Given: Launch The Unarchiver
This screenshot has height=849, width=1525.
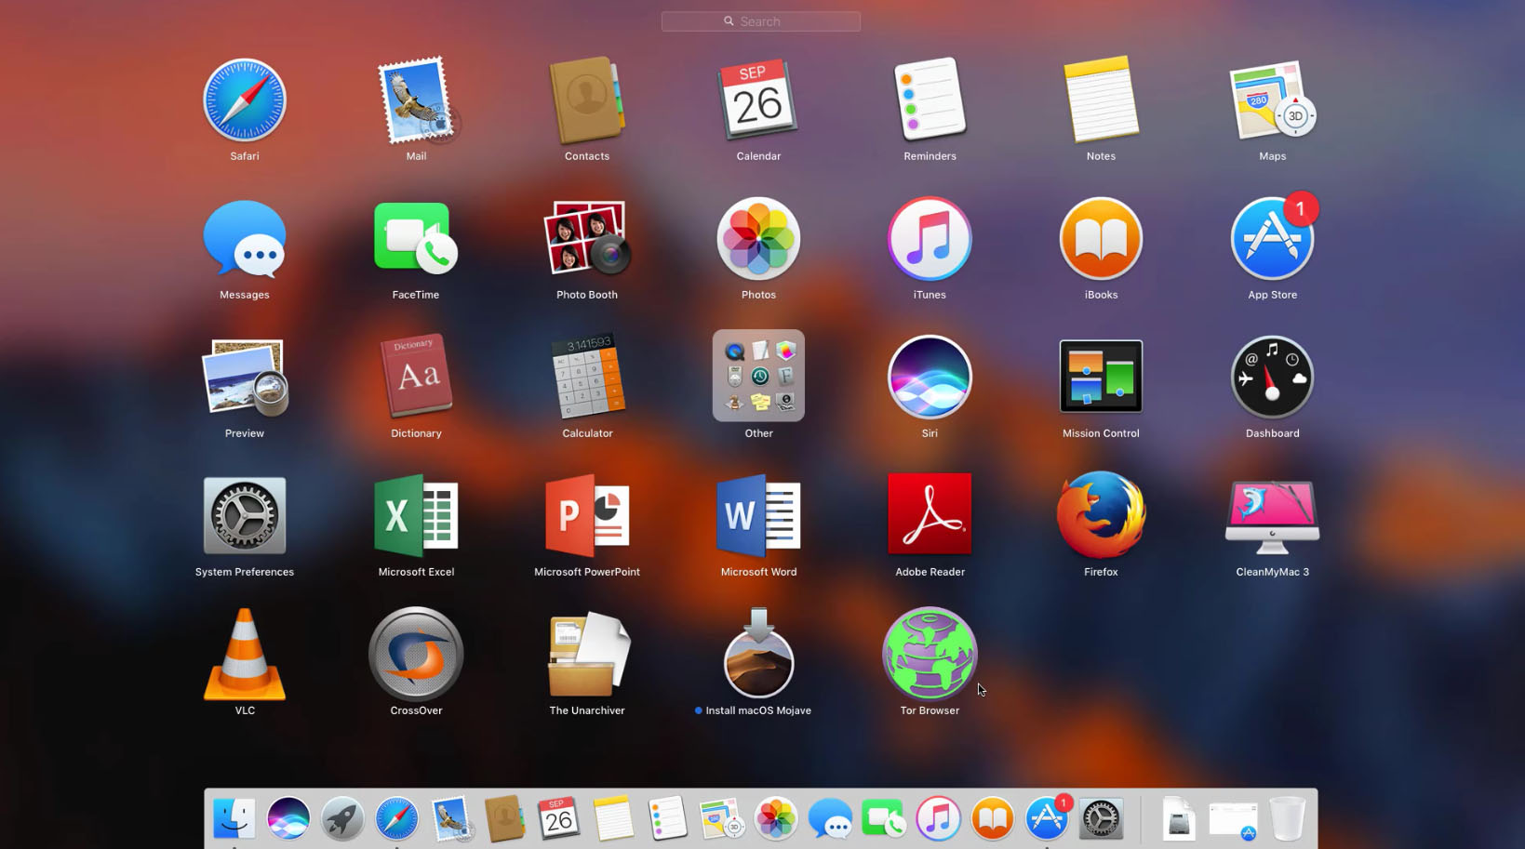Looking at the screenshot, I should (587, 655).
